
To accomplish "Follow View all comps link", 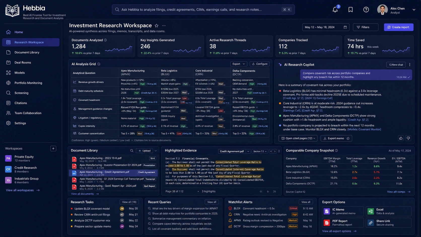I will (399, 192).
